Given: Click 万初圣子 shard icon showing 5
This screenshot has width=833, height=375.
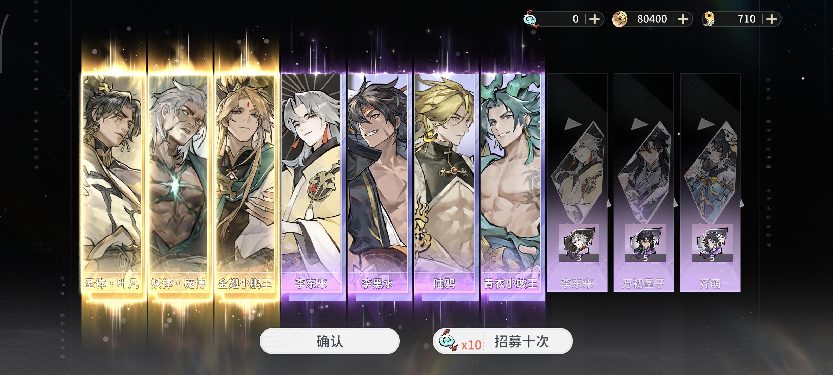Looking at the screenshot, I should [646, 243].
